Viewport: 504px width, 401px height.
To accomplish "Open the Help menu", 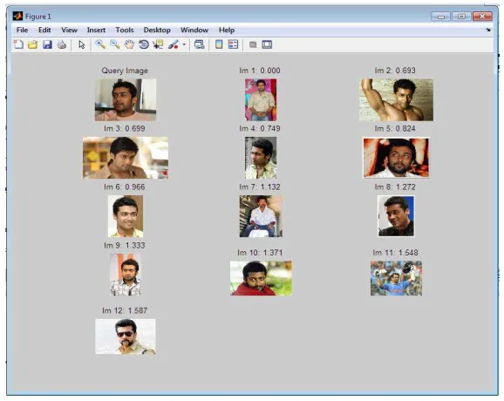I will point(227,30).
